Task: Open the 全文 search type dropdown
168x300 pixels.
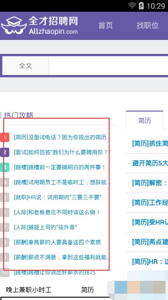Action: (x=25, y=66)
